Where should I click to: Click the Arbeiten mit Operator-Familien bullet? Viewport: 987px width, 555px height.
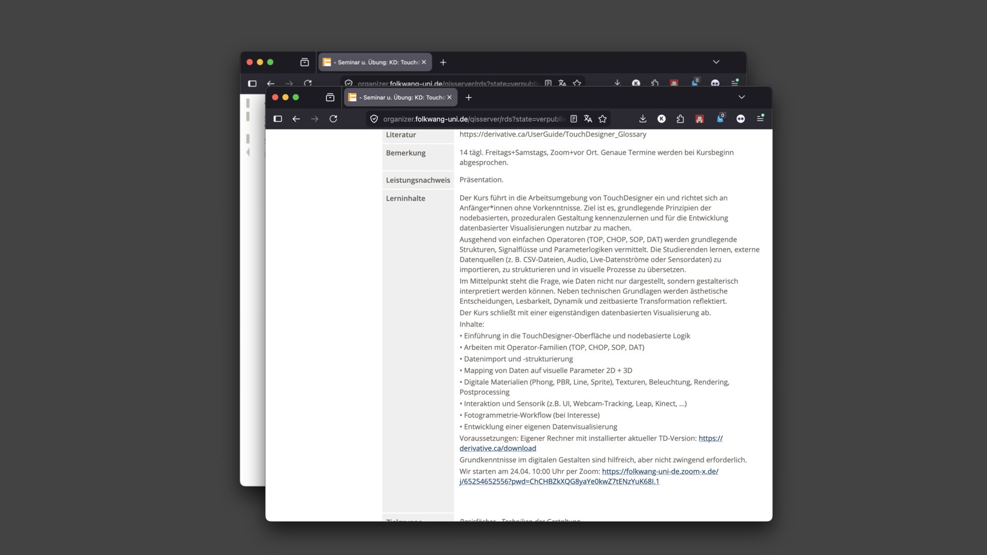click(x=552, y=347)
